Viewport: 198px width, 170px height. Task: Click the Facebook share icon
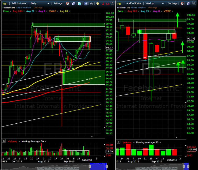86,4
